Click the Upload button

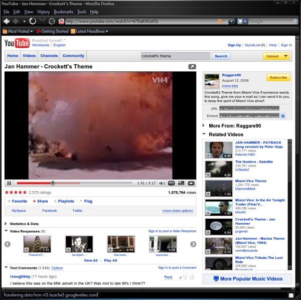[x=272, y=56]
